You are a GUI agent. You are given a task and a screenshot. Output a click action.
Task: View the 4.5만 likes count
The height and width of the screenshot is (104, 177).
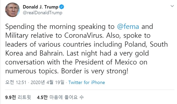(42, 97)
